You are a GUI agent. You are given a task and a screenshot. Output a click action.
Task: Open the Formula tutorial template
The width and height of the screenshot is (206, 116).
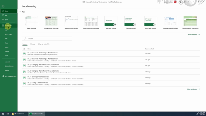pyautogui.click(x=131, y=23)
